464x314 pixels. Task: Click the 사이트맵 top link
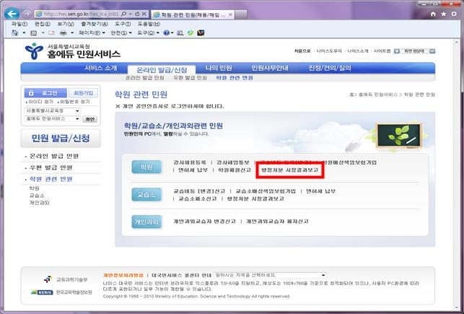(382, 51)
